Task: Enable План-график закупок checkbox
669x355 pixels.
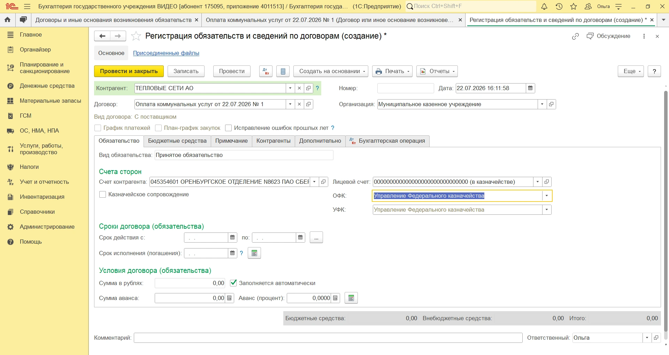Action: 159,128
